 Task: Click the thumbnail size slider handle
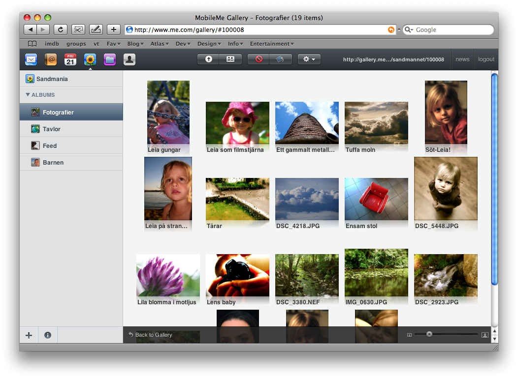(429, 334)
